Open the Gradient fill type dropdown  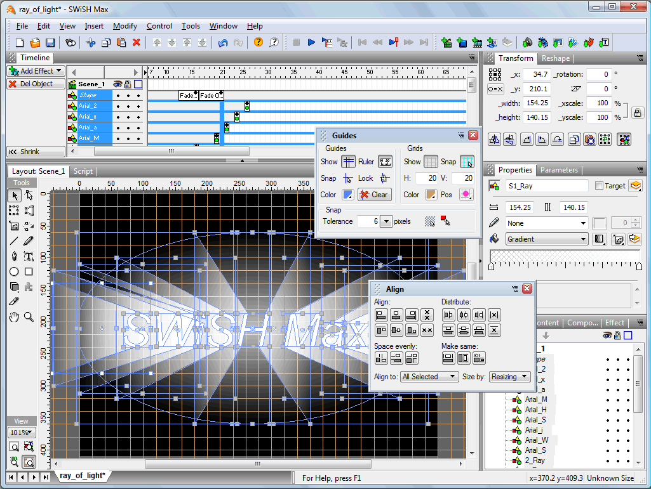546,239
